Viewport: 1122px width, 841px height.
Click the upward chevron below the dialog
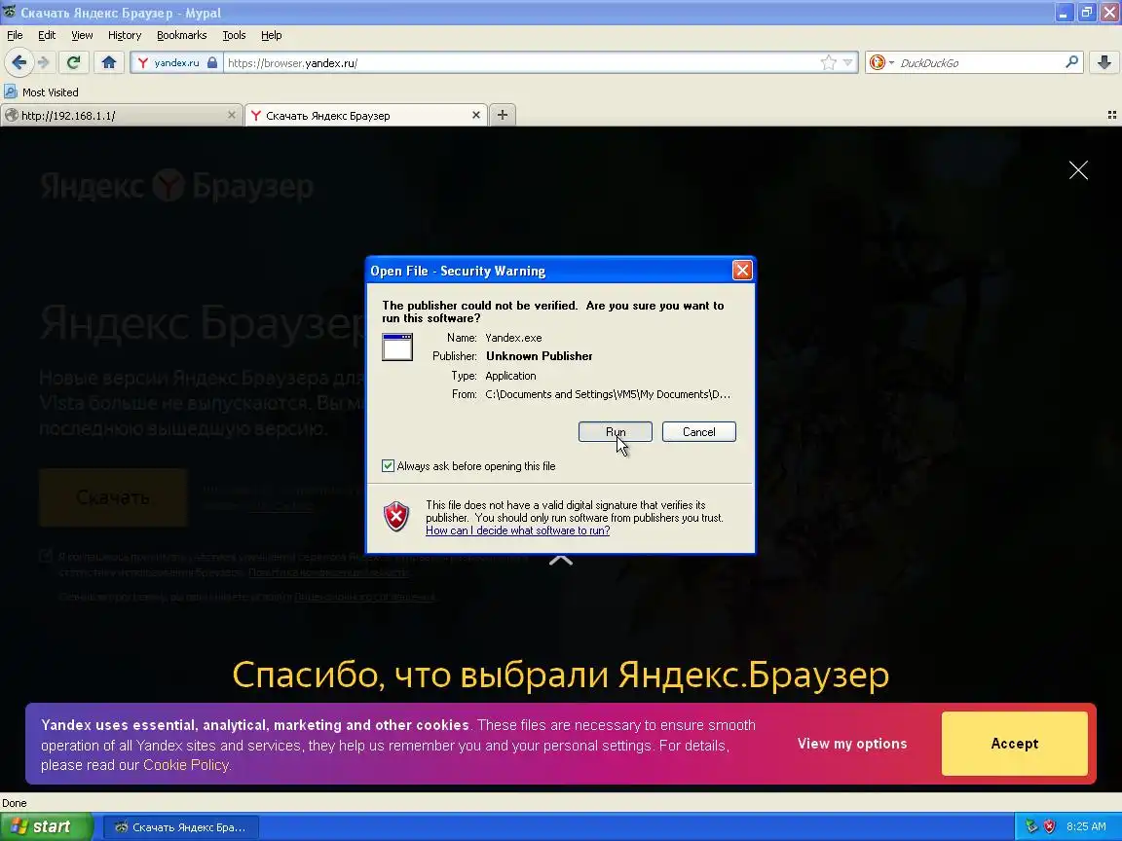click(x=561, y=561)
